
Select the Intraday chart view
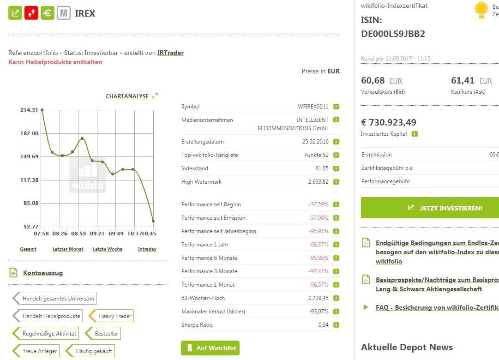tap(147, 249)
